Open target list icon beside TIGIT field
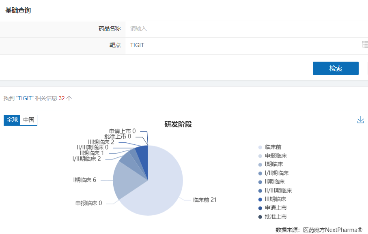368x234 pixels. 365,45
